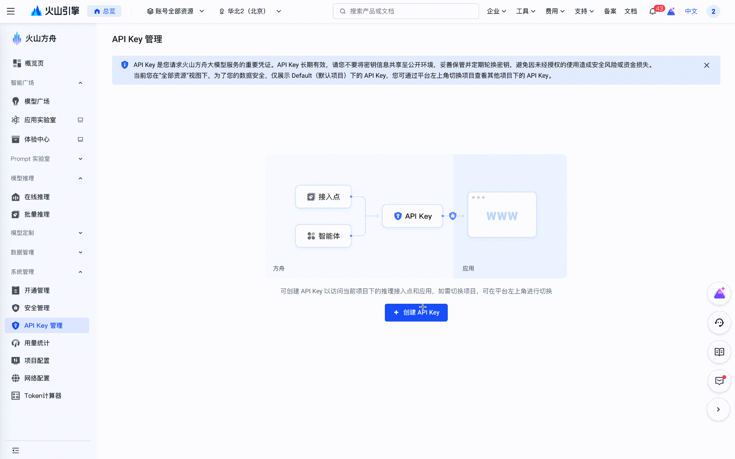Select 在线推理 in the sidebar
This screenshot has height=459, width=735.
pyautogui.click(x=37, y=197)
